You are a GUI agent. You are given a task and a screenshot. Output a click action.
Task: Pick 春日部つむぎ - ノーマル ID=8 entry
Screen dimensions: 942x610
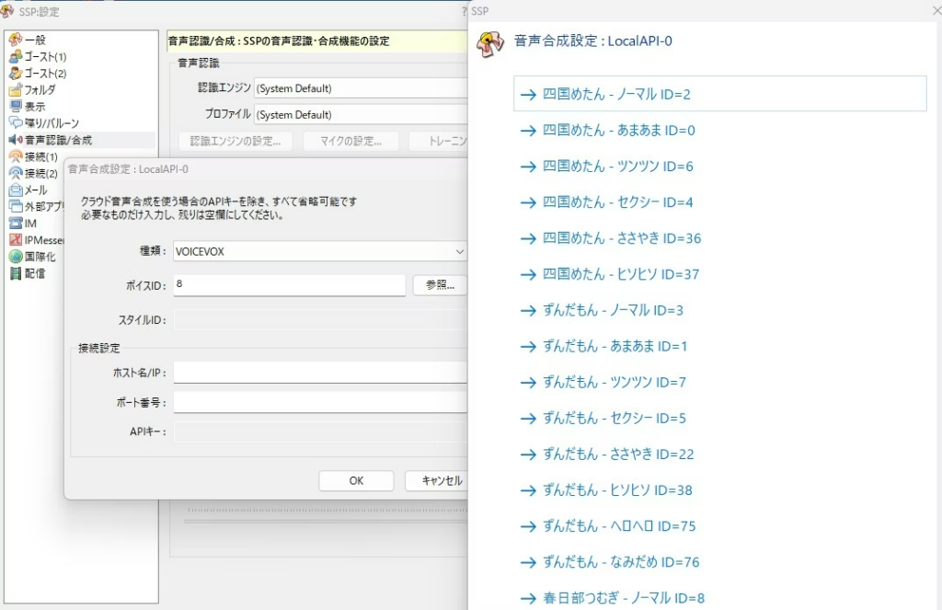point(624,598)
